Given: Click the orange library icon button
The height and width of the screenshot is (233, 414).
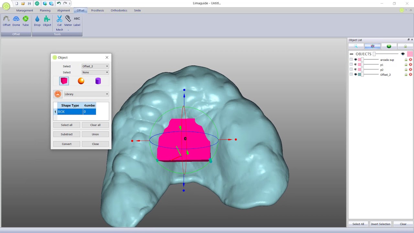Looking at the screenshot, I should 58,94.
